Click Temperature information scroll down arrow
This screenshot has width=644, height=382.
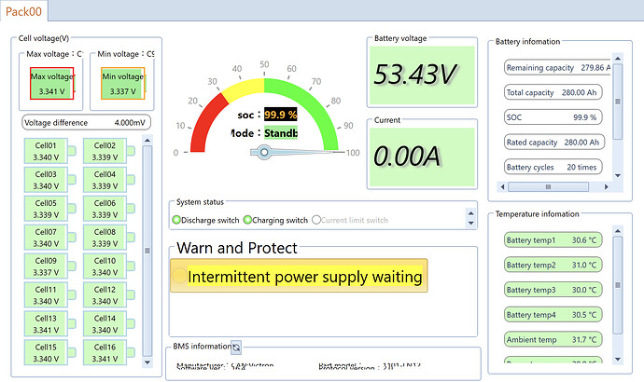tap(617, 359)
